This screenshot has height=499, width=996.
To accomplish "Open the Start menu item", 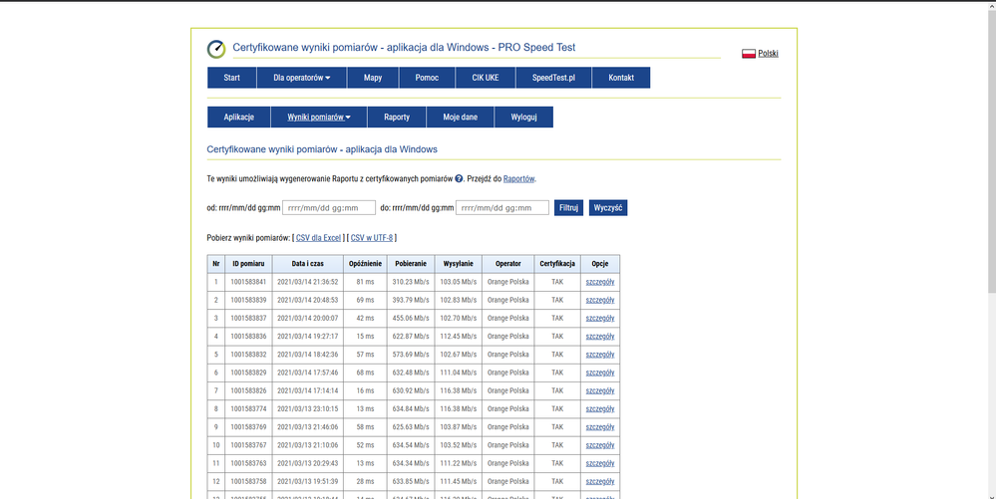I will 231,78.
